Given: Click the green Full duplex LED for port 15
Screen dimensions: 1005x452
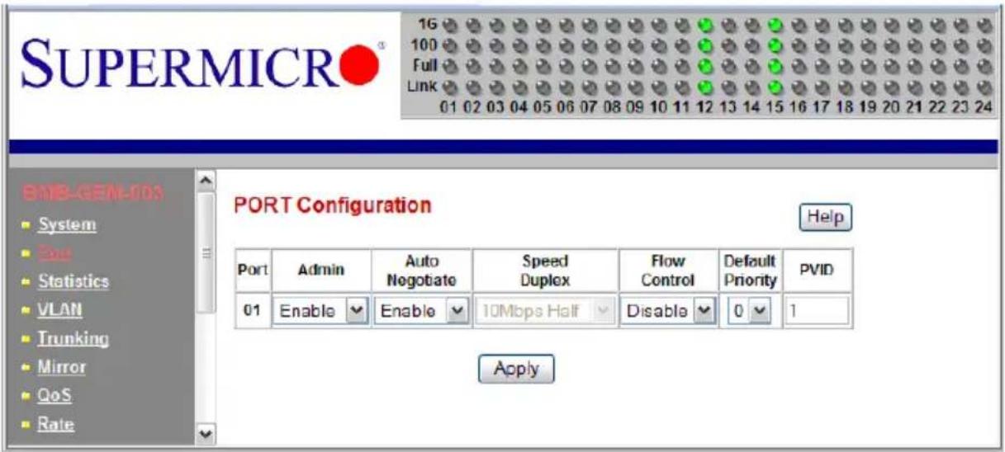Looking at the screenshot, I should pos(775,65).
